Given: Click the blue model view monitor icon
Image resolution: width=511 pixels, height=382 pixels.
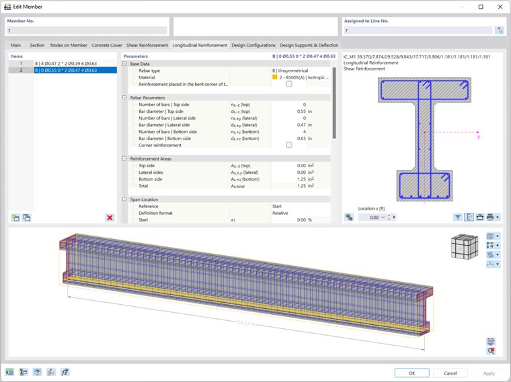Looking at the screenshot, I should click(37, 372).
